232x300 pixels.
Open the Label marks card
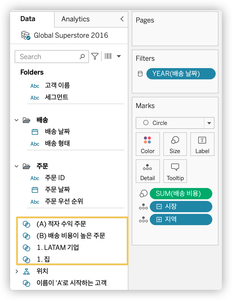[x=202, y=144]
